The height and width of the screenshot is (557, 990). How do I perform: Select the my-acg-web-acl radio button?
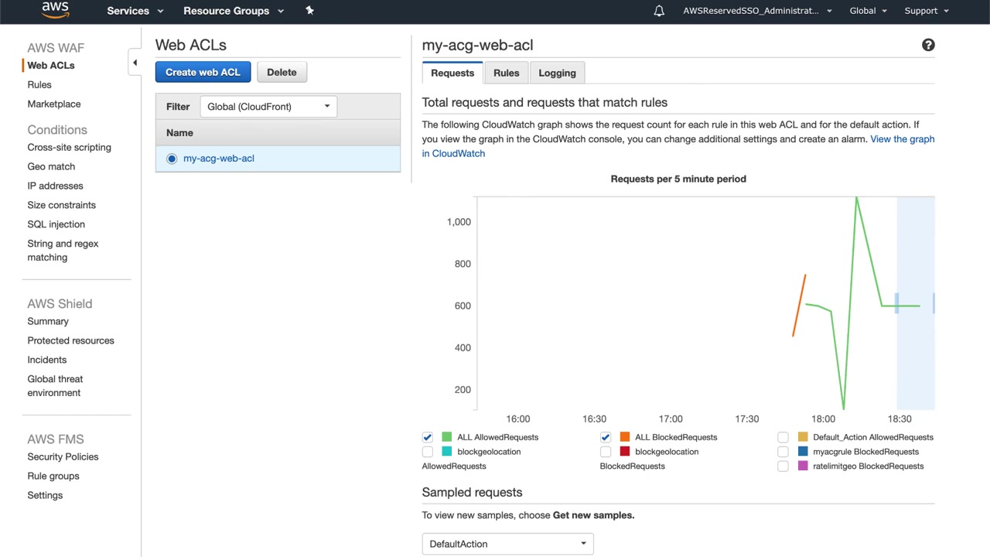[x=172, y=159]
